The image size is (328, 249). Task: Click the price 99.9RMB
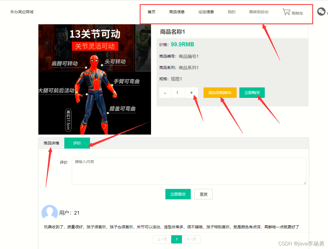click(x=182, y=44)
